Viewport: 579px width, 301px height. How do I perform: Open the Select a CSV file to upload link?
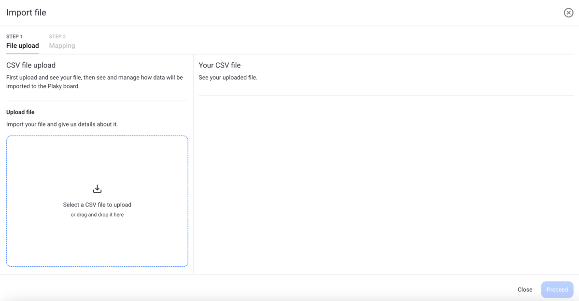(x=97, y=205)
